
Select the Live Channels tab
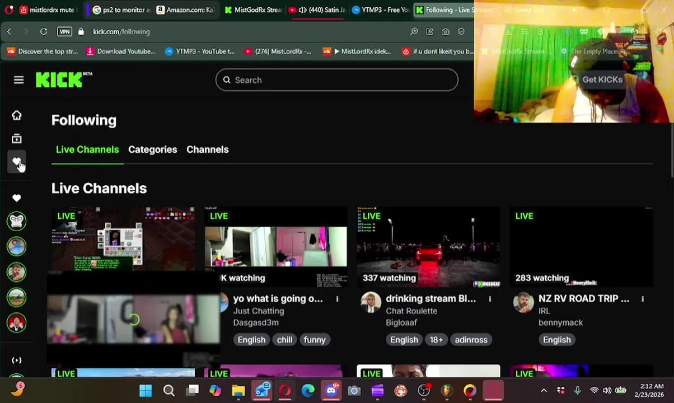tap(87, 149)
